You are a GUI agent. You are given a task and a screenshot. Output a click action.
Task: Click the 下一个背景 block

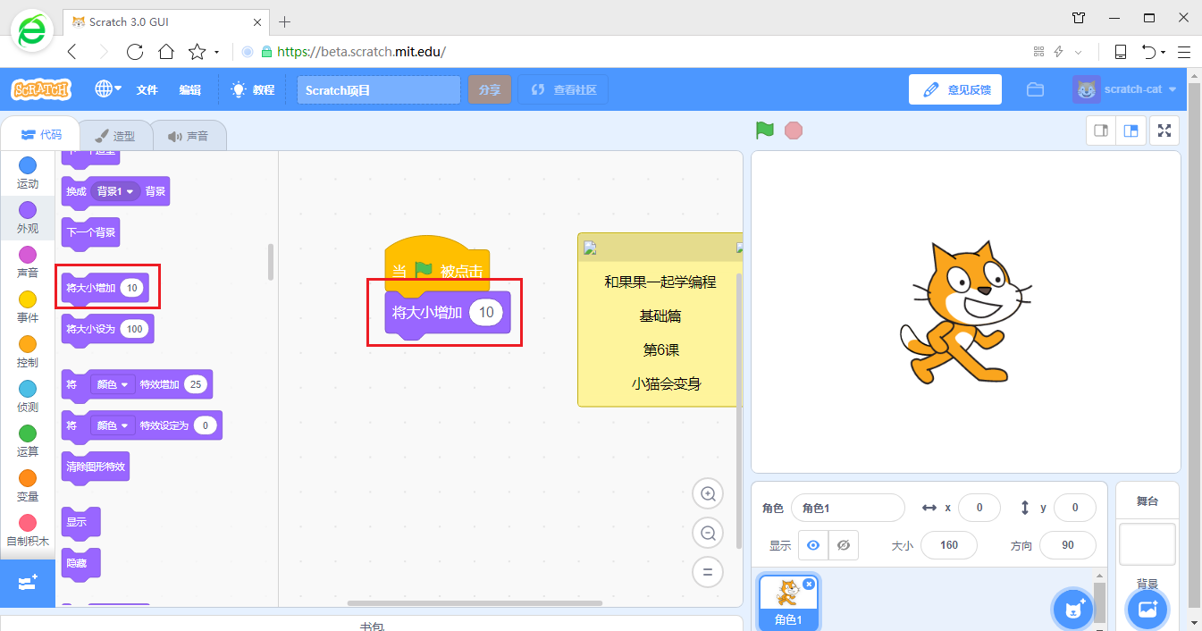[90, 232]
